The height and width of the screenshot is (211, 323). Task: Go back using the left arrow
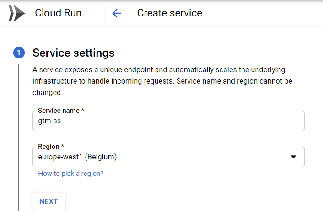point(117,13)
